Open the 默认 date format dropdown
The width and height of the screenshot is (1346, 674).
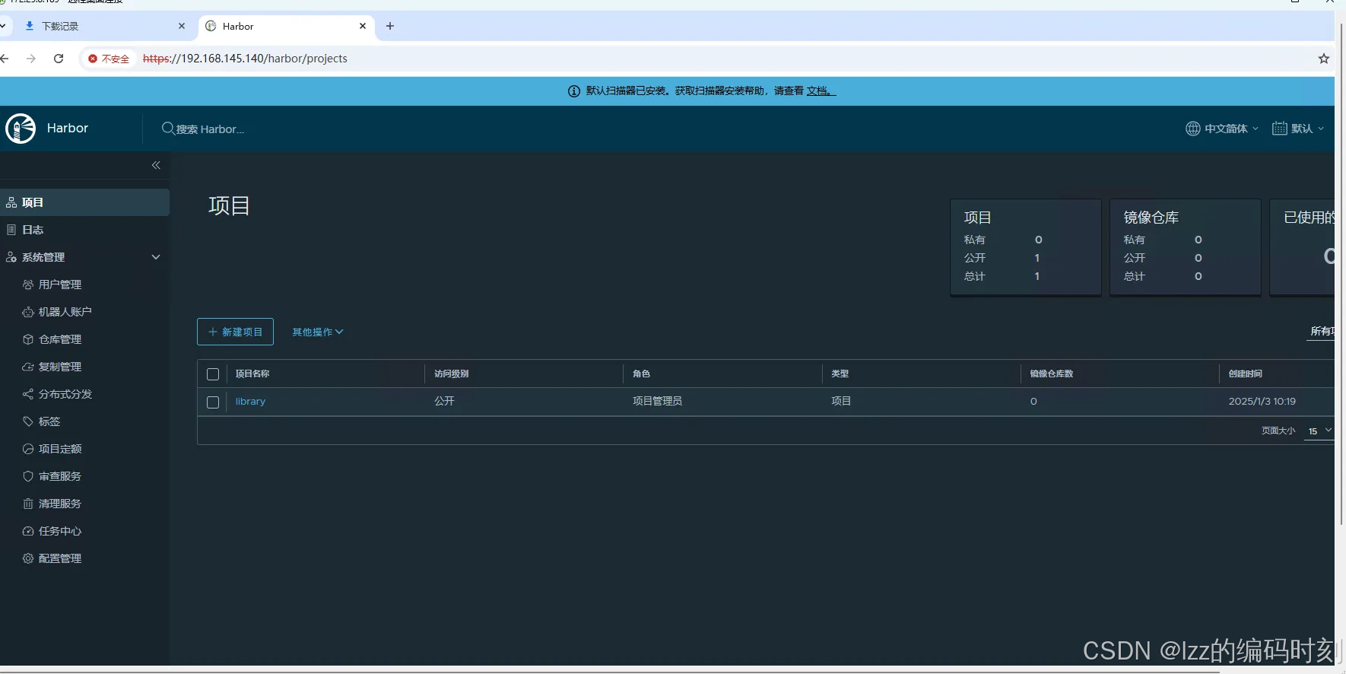(1298, 129)
